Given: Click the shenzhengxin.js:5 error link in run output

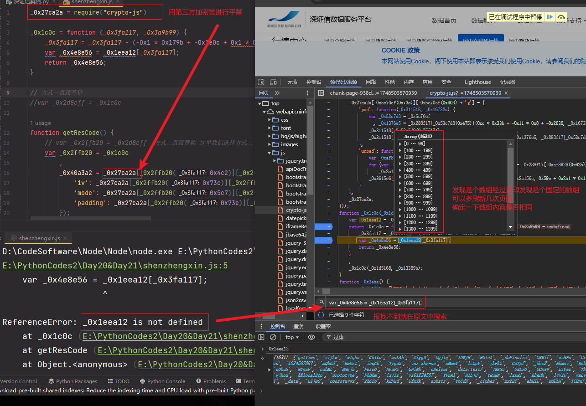Looking at the screenshot, I should (115, 265).
